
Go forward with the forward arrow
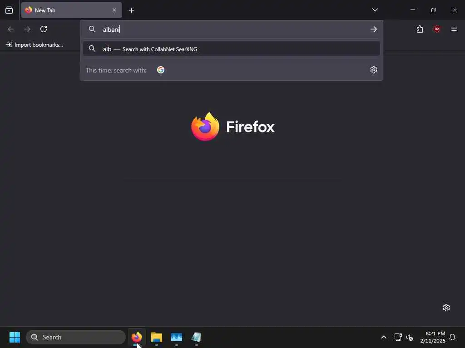27,29
